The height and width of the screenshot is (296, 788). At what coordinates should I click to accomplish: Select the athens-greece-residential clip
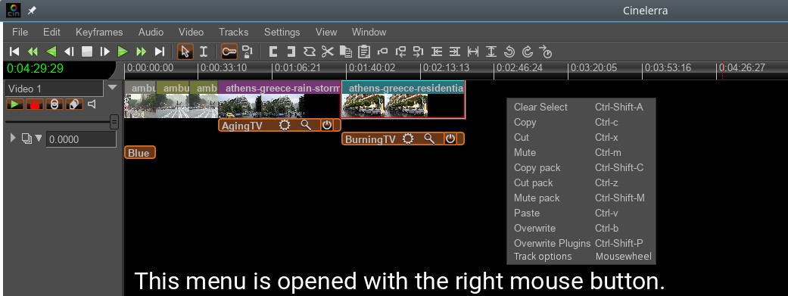click(x=403, y=99)
